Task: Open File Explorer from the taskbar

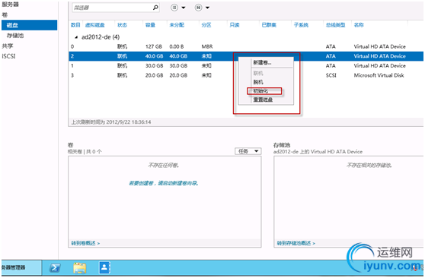Action: (x=80, y=267)
